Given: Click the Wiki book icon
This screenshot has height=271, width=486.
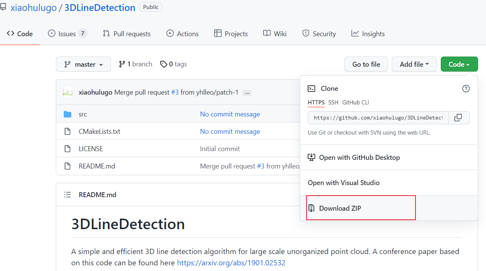Looking at the screenshot, I should click(x=266, y=33).
